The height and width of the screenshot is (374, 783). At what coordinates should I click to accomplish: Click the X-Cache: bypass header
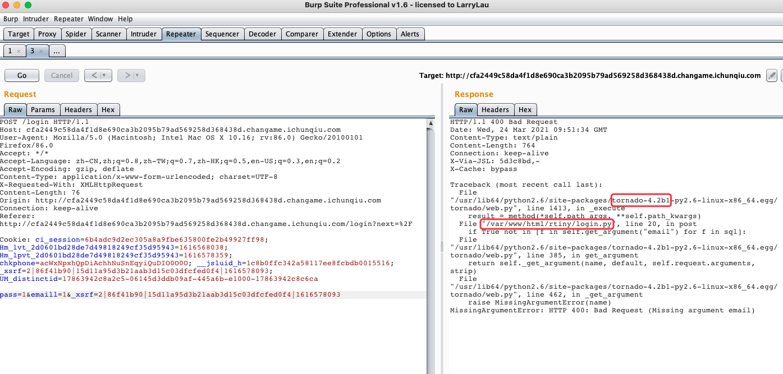coord(484,169)
